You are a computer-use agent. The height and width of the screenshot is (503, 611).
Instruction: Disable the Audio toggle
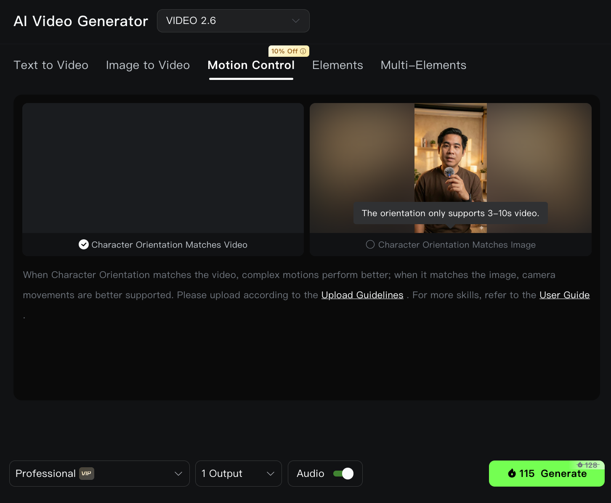(x=343, y=474)
